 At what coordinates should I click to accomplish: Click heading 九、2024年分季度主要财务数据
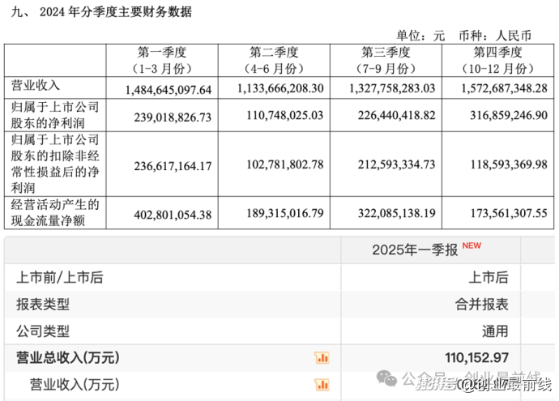pos(101,12)
